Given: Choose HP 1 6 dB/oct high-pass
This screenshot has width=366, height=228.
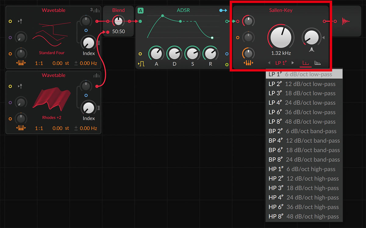Looking at the screenshot, I should point(304,169).
